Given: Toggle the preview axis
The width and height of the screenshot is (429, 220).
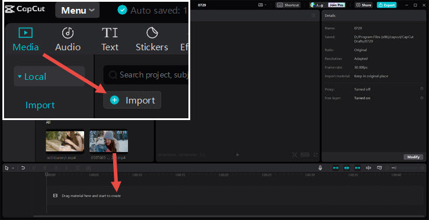Looking at the screenshot, I should tap(369, 168).
